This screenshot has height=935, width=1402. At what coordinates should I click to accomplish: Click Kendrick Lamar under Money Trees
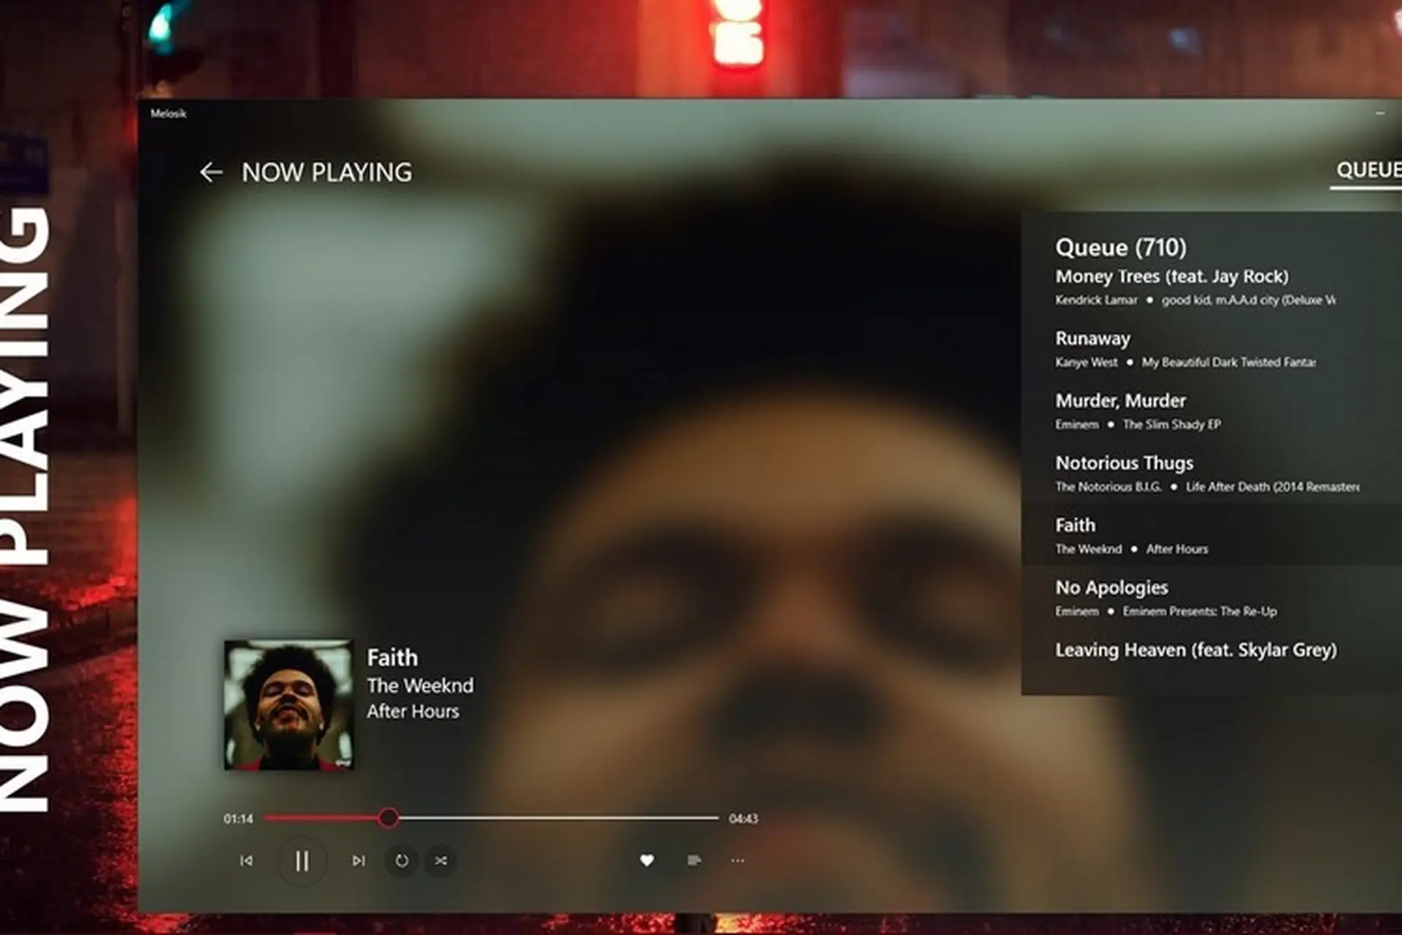[1096, 300]
